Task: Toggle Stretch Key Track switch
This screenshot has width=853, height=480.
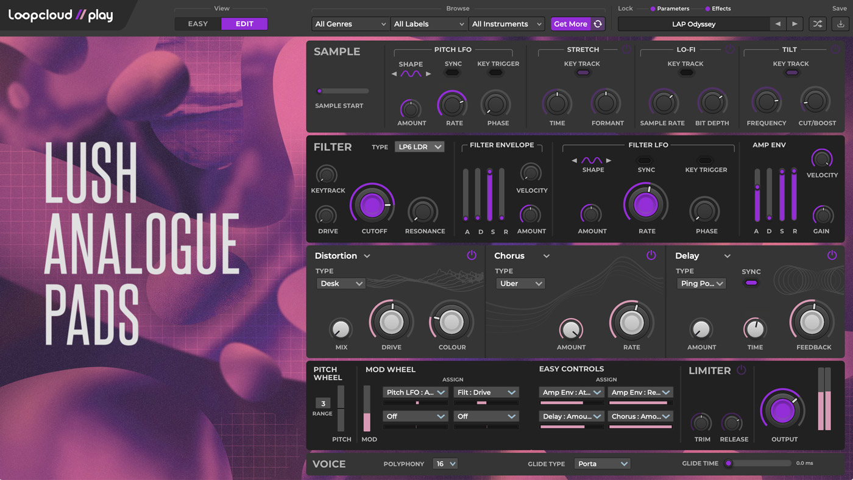Action: [583, 72]
